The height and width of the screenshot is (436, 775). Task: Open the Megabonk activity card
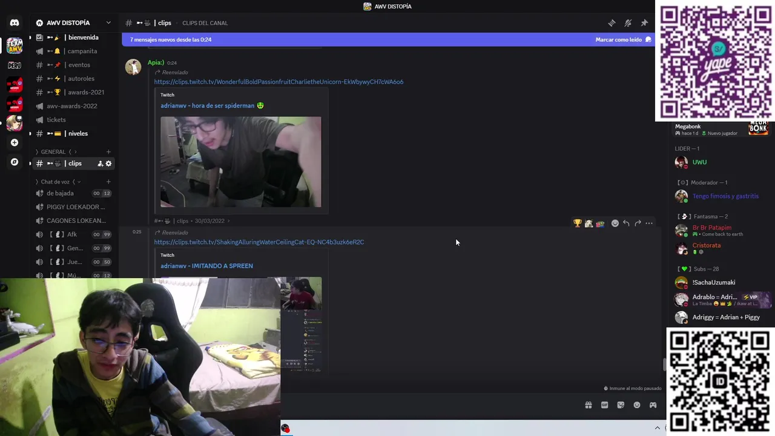pos(722,129)
